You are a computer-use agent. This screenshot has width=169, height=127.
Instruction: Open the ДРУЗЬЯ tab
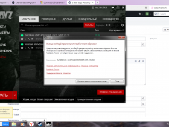point(67,19)
